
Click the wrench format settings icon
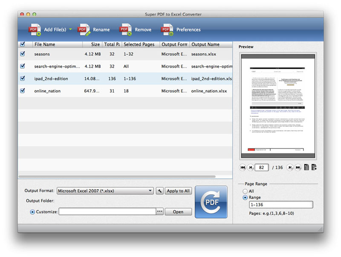pos(159,191)
